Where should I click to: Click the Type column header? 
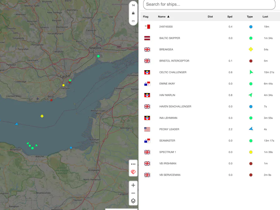(250, 16)
